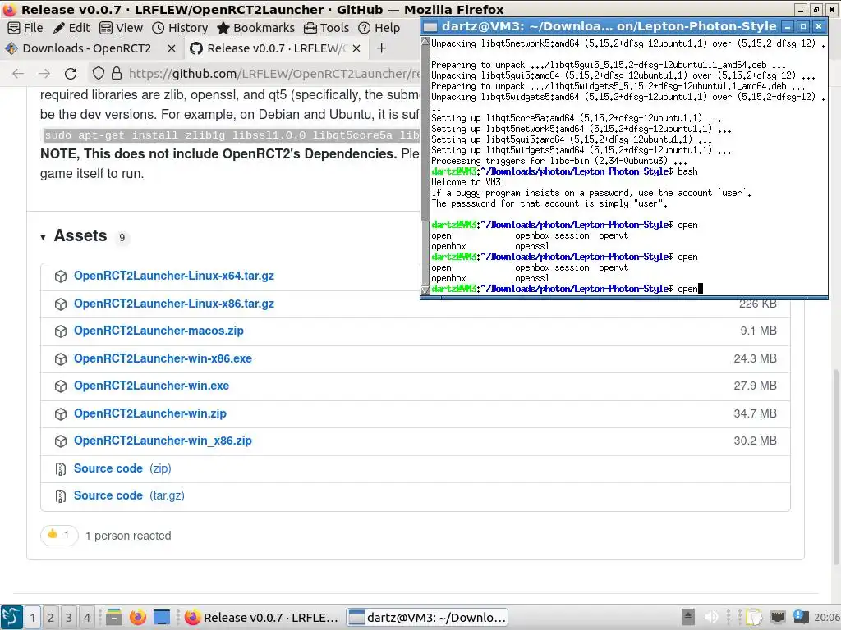This screenshot has height=630, width=841.
Task: Open the Firefox File menu
Action: 25,28
